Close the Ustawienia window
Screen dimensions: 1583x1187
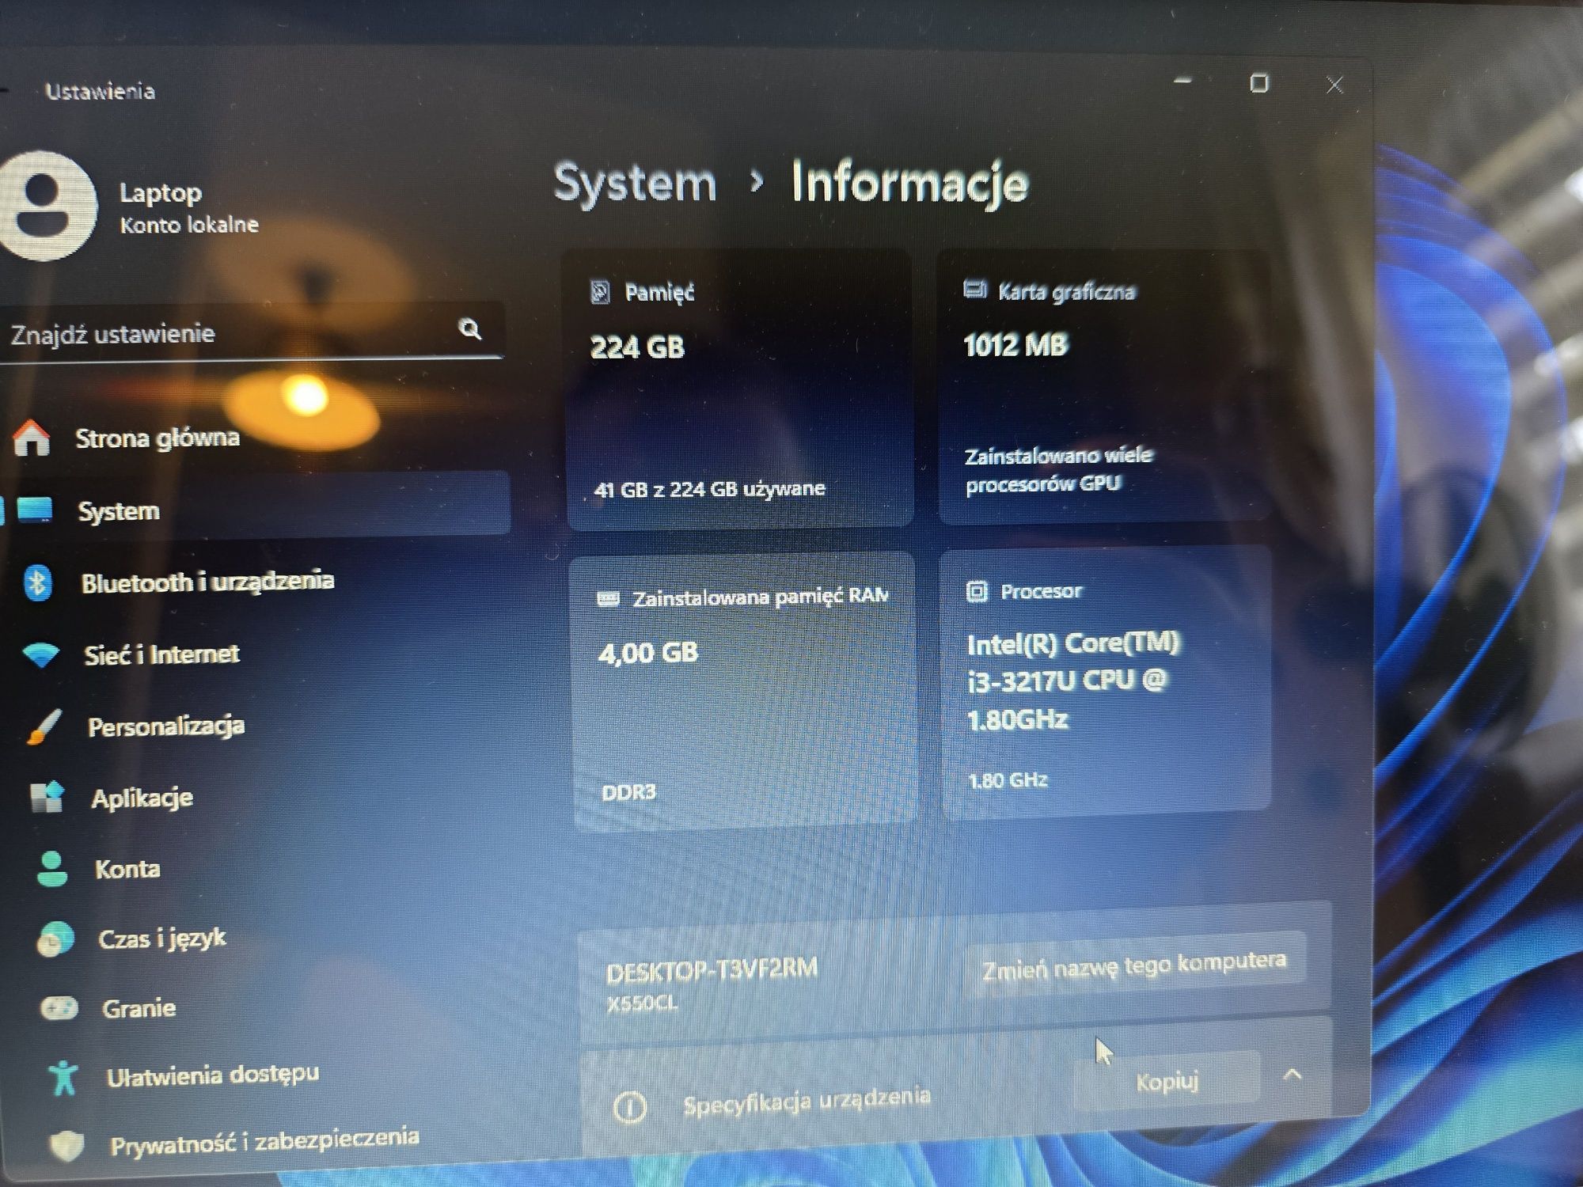pos(1334,85)
